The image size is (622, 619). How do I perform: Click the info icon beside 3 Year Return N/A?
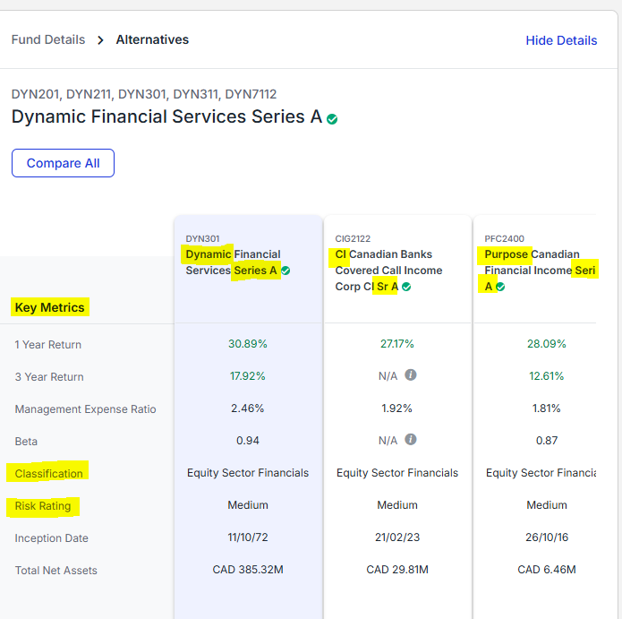click(411, 374)
